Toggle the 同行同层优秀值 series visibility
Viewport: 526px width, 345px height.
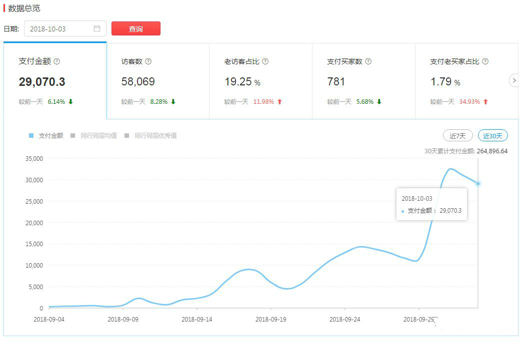coord(151,135)
